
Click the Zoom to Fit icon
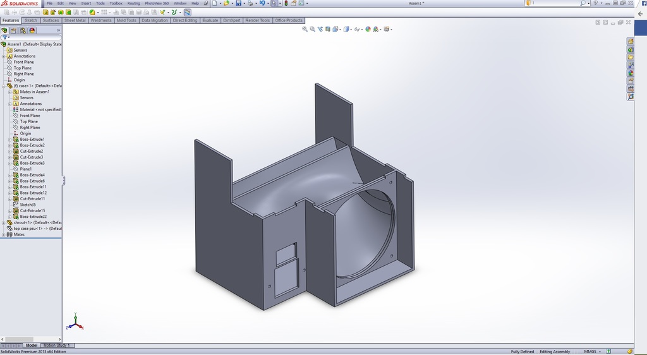[305, 29]
